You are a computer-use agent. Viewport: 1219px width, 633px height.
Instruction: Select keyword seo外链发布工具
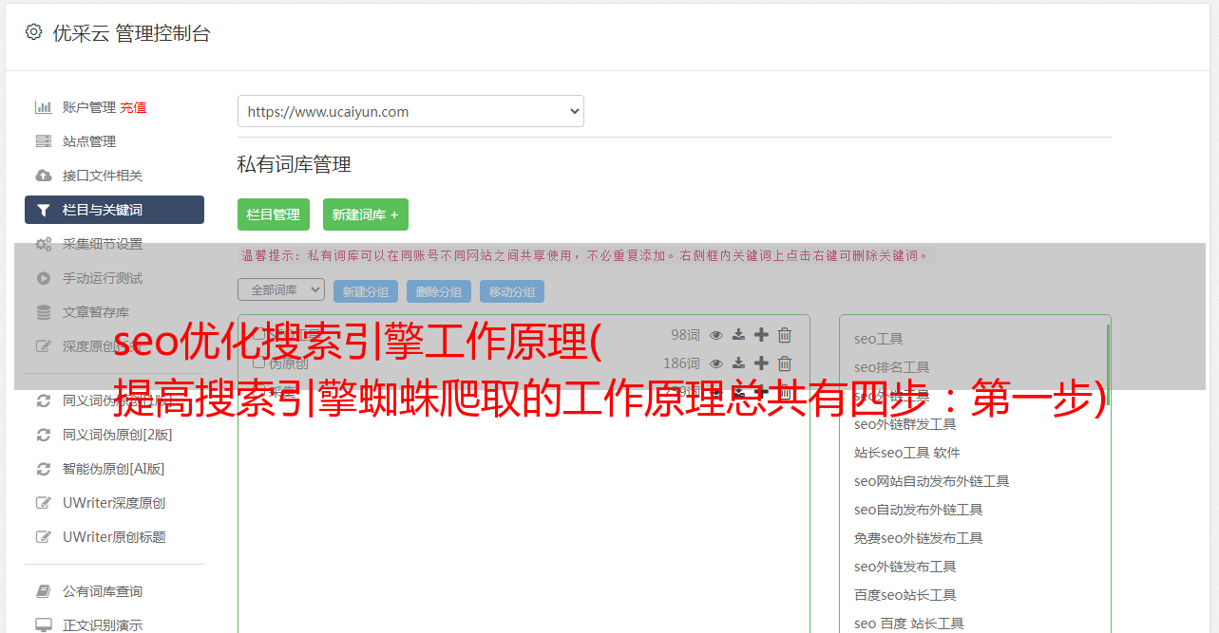[x=905, y=567]
